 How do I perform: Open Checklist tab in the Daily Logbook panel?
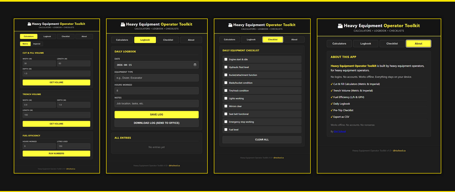(x=168, y=40)
